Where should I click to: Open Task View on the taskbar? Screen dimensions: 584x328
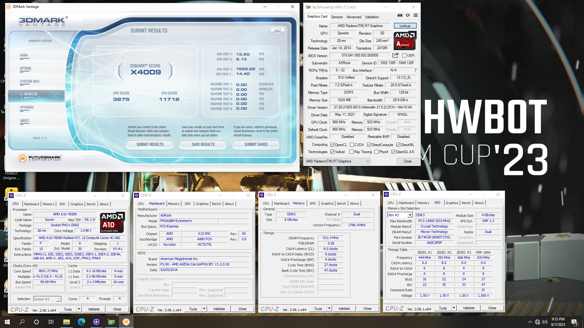(51, 322)
